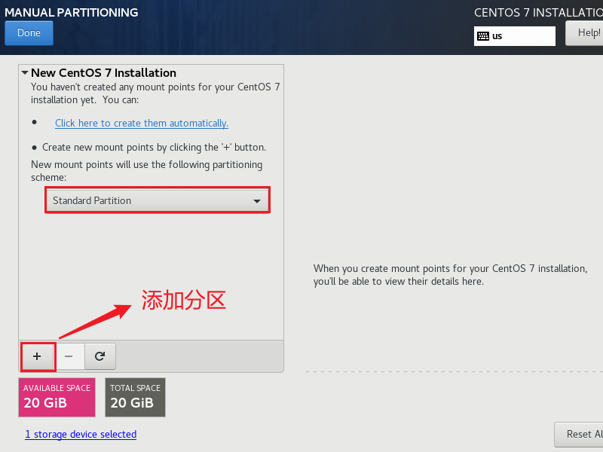The image size is (603, 452).
Task: Click the CENTOS 7 INSTALLATION heading
Action: [x=538, y=13]
